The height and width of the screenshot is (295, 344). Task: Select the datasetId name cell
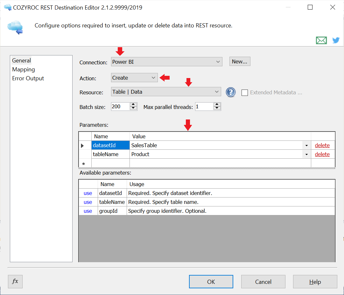tap(110, 145)
